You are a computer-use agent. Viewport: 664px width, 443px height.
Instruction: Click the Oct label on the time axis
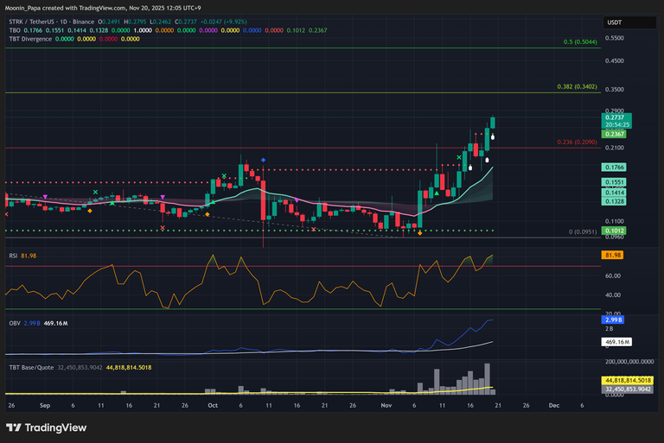click(x=212, y=404)
